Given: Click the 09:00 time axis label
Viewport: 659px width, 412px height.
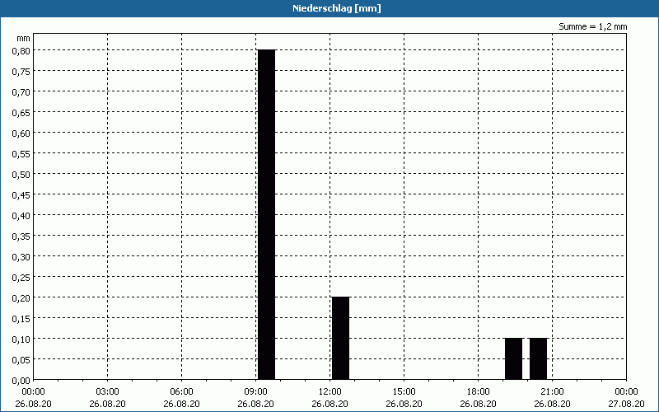Looking at the screenshot, I should [255, 391].
